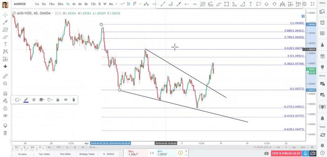The image size is (327, 157).
Task: Open the ideas lightbulb in right sidebar
Action: click(x=322, y=67)
